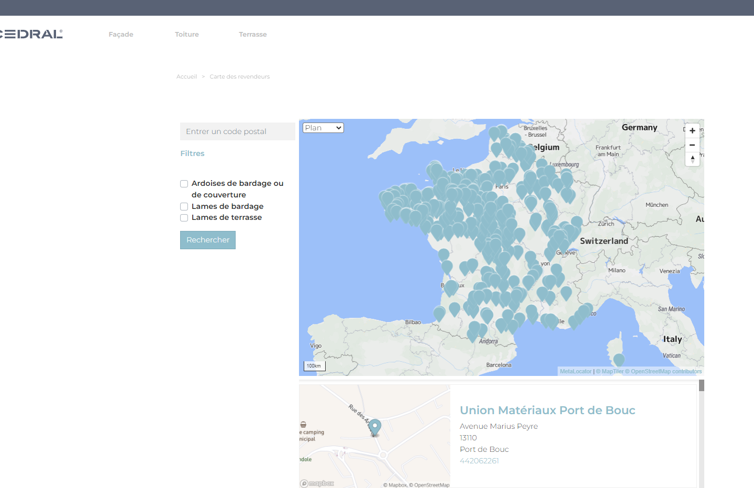The width and height of the screenshot is (754, 488).
Task: Enable Ardoises de bardage ou de couverture filter
Action: point(184,184)
